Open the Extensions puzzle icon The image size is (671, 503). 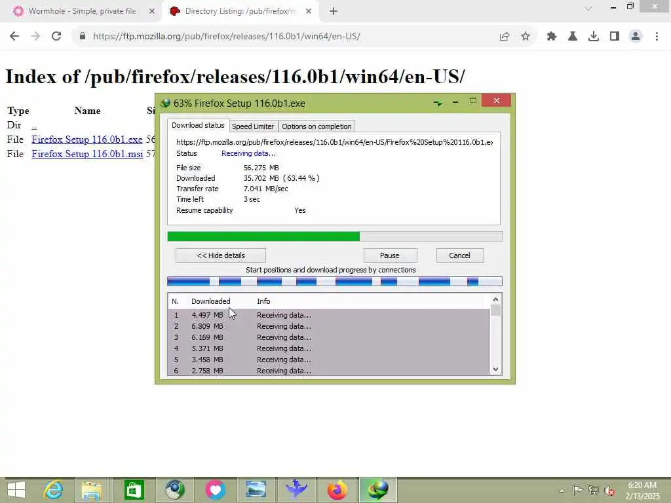552,37
